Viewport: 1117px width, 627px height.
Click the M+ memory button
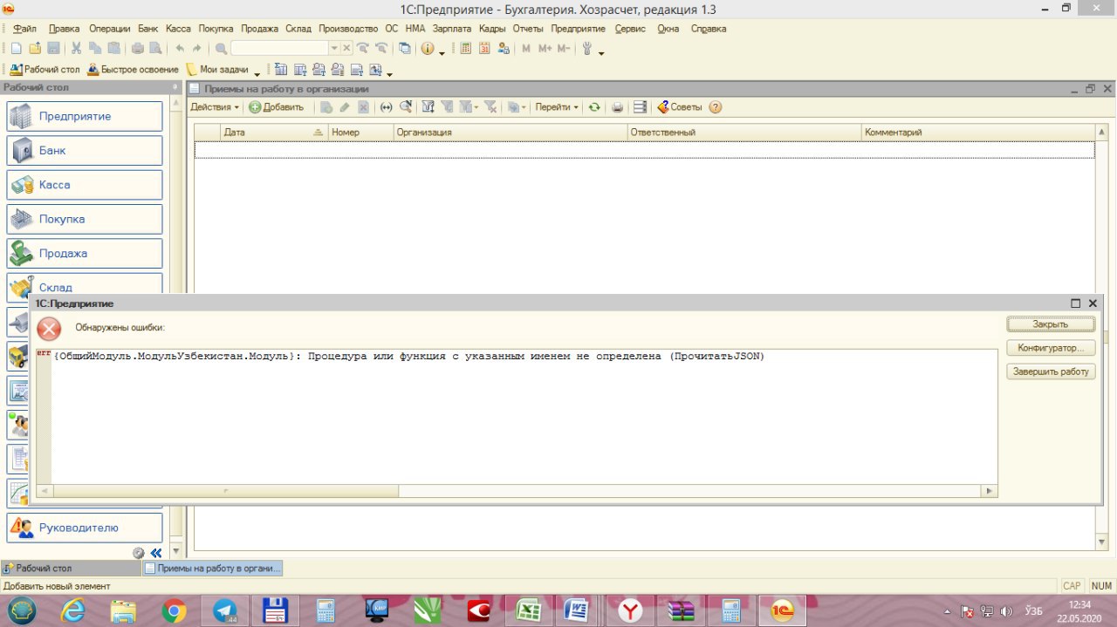545,49
